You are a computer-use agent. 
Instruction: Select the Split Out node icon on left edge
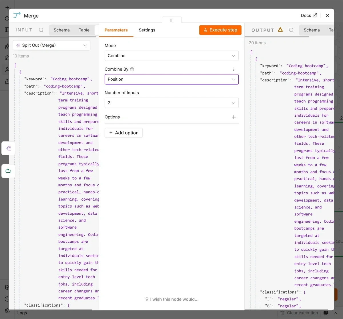[x=8, y=148]
